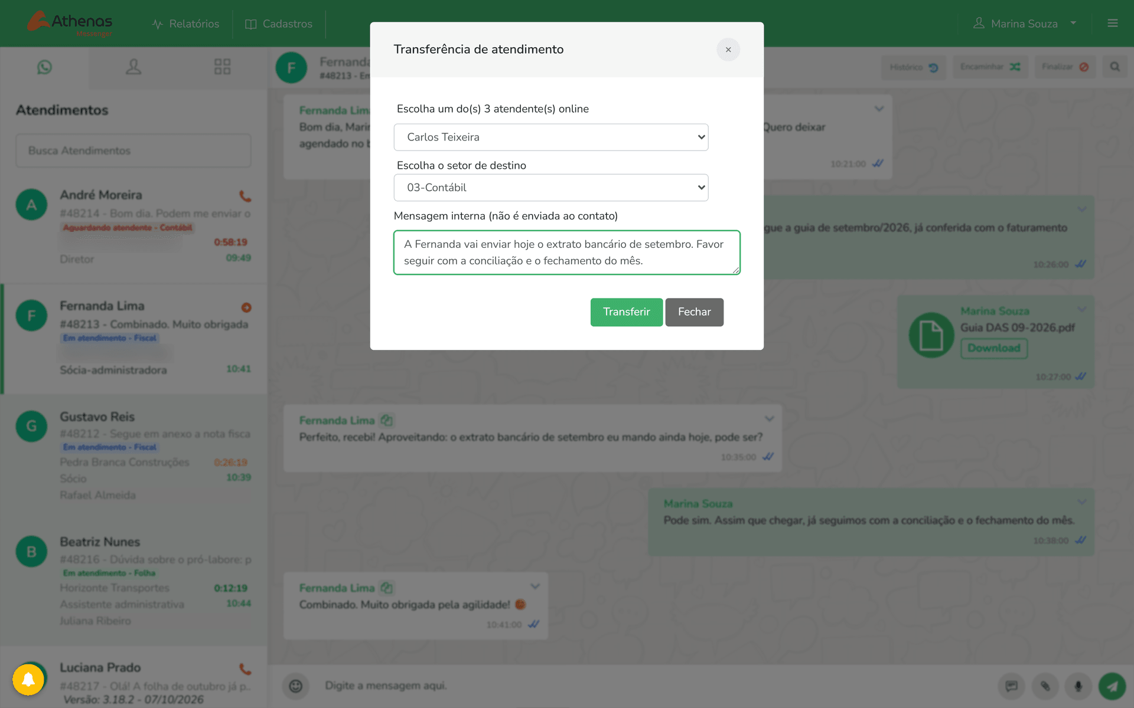Click the message input 'Digite a mensagem aqui'
Screen dimensions: 1134x708
coord(650,686)
